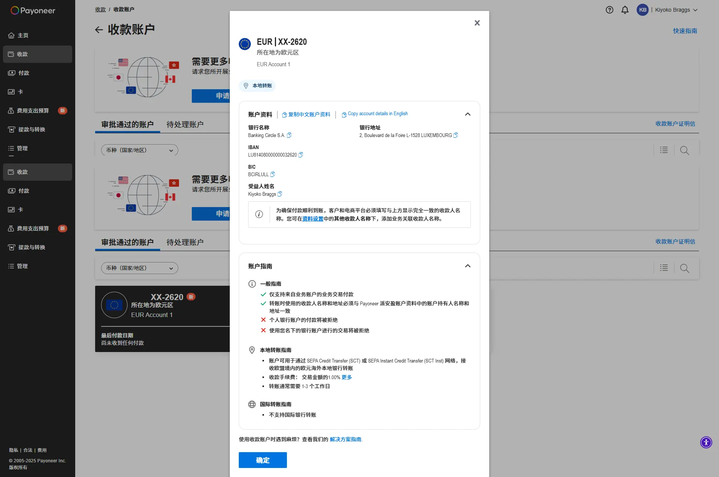Viewport: 719px width, 477px height.
Task: Copy beneficiary name Kiyoko Braggs
Action: 280,194
